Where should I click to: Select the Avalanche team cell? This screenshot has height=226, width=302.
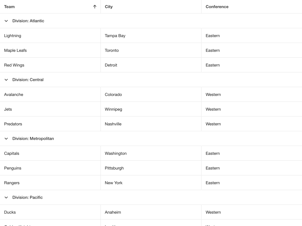click(x=14, y=94)
